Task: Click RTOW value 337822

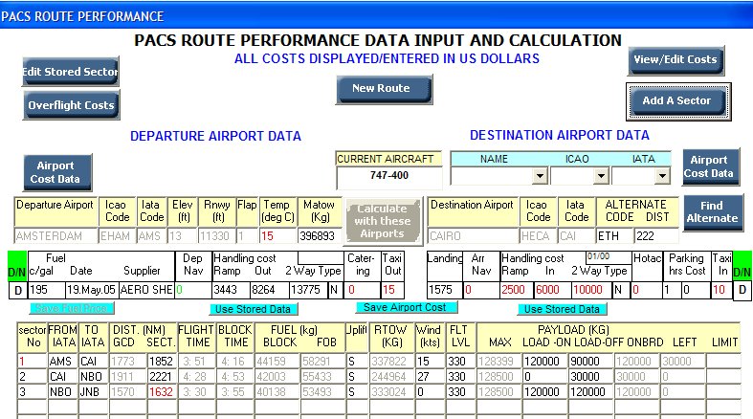Action: click(x=392, y=361)
